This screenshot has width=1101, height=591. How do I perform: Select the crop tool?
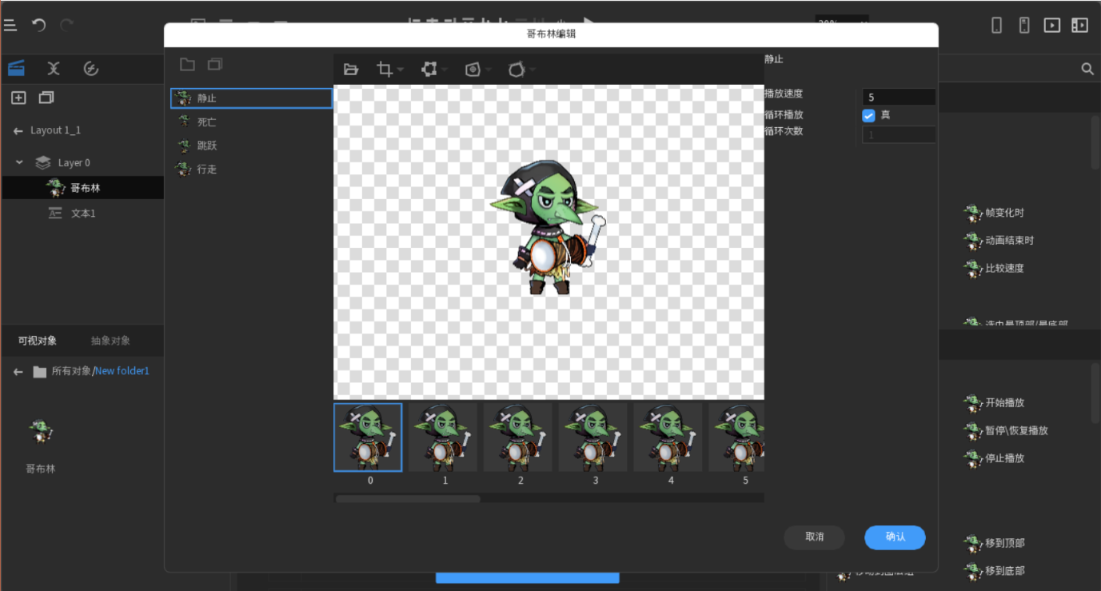[385, 70]
